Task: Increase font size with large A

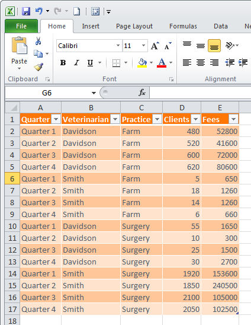Action: (x=155, y=46)
